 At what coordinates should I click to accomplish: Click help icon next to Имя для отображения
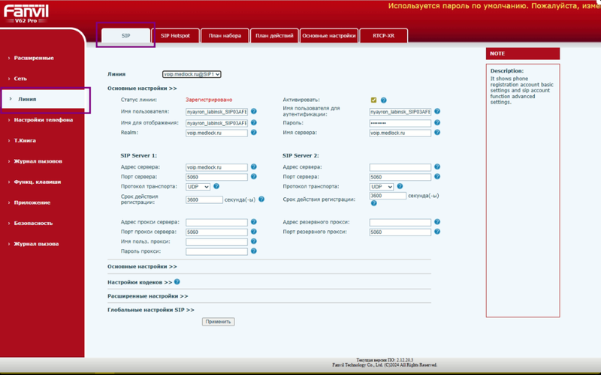(x=254, y=123)
